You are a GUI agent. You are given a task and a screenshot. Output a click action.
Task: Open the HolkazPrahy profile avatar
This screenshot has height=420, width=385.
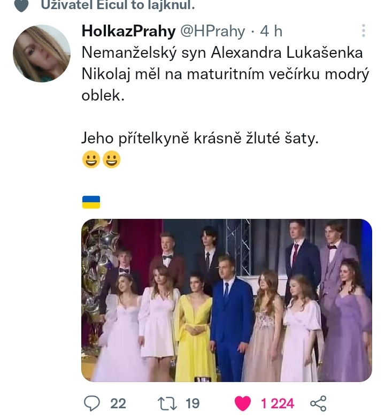point(42,54)
